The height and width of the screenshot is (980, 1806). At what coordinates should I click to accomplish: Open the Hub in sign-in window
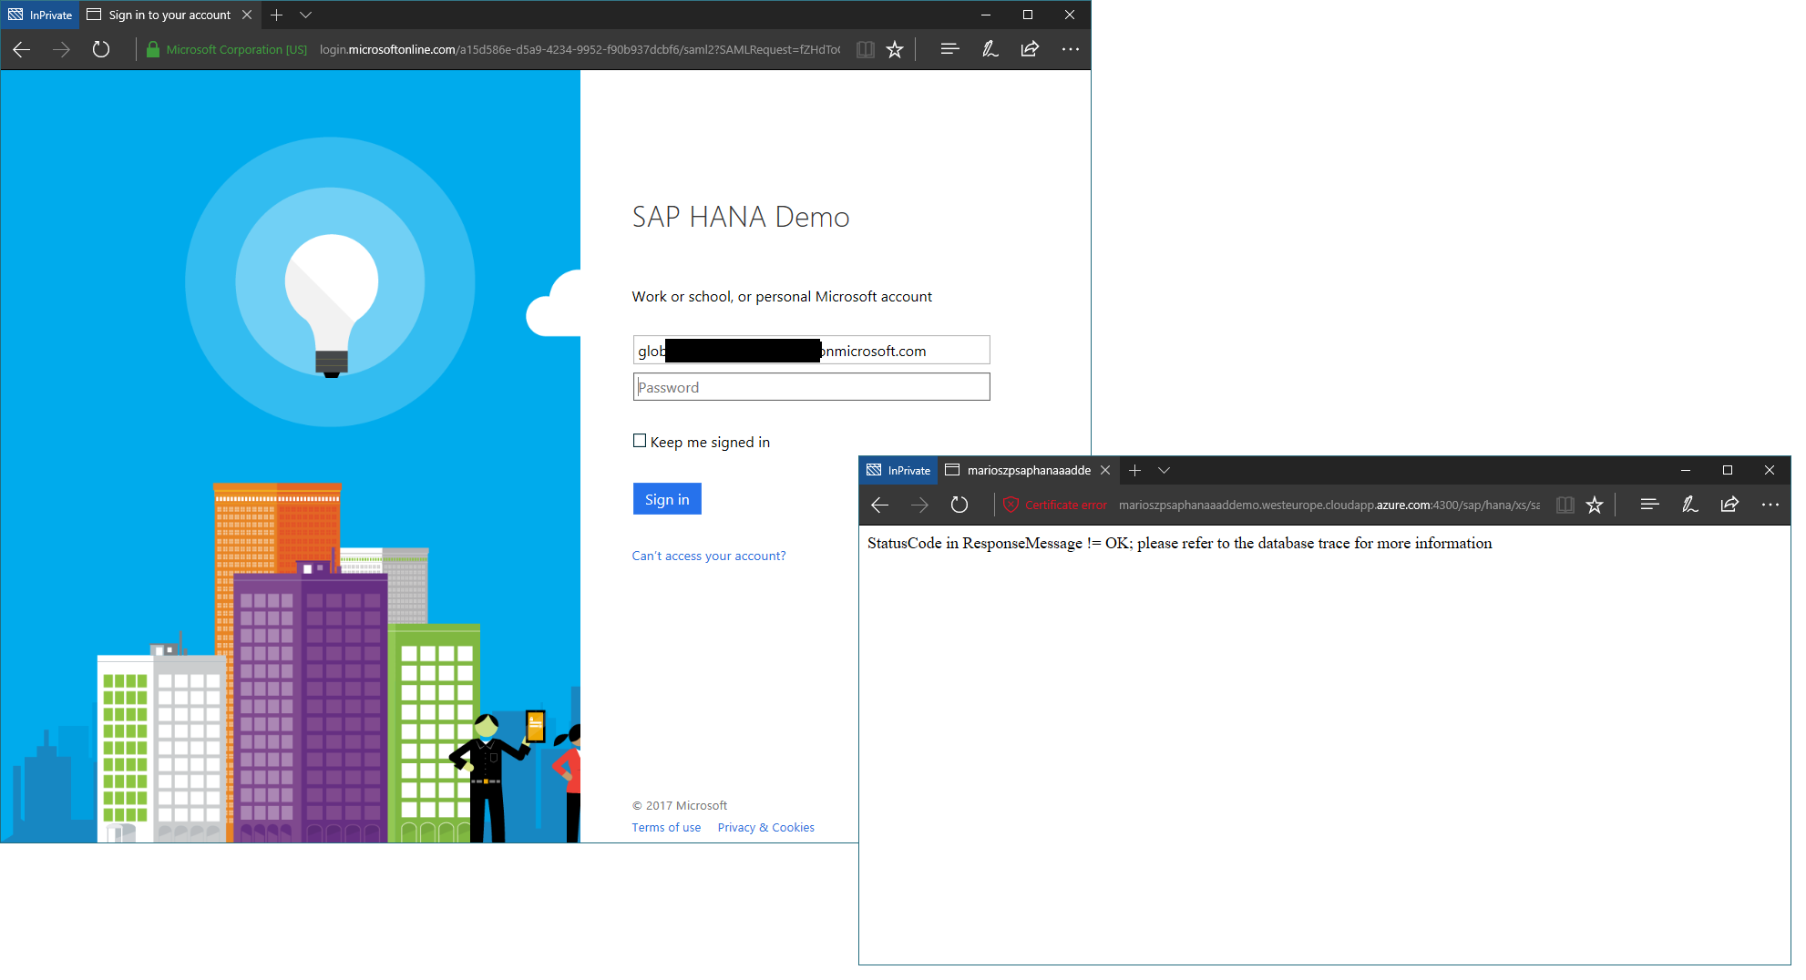(949, 49)
